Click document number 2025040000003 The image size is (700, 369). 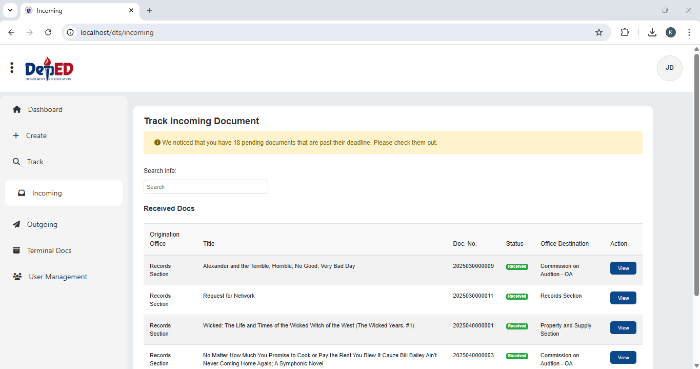473,355
